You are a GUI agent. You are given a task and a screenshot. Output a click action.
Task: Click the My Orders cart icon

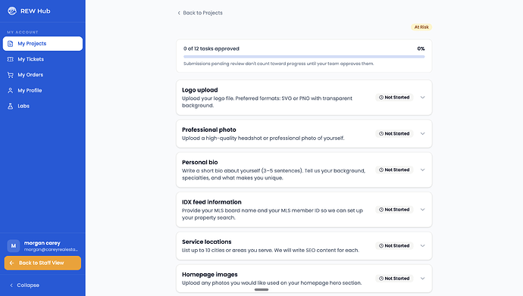[11, 75]
